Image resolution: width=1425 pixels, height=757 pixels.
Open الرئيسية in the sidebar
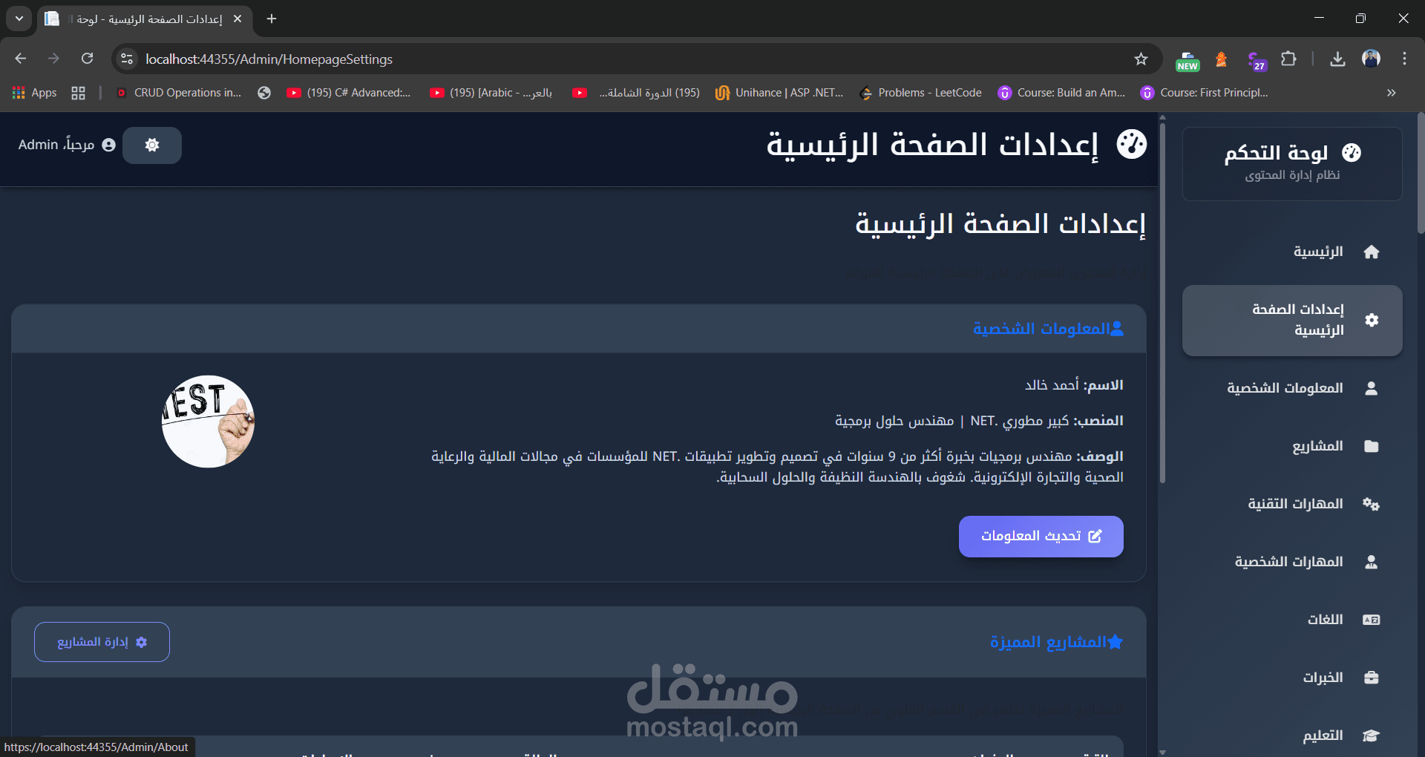tap(1292, 252)
